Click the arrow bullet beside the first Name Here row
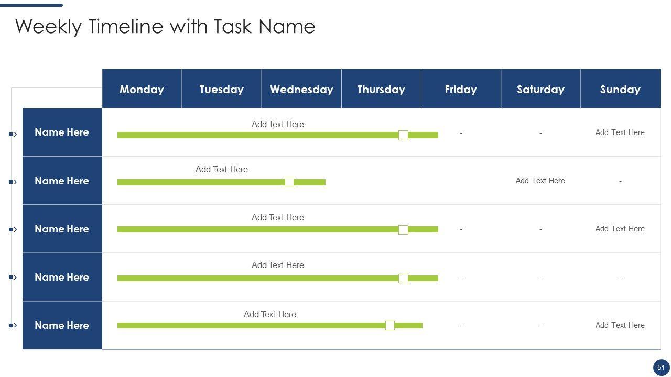 (13, 135)
